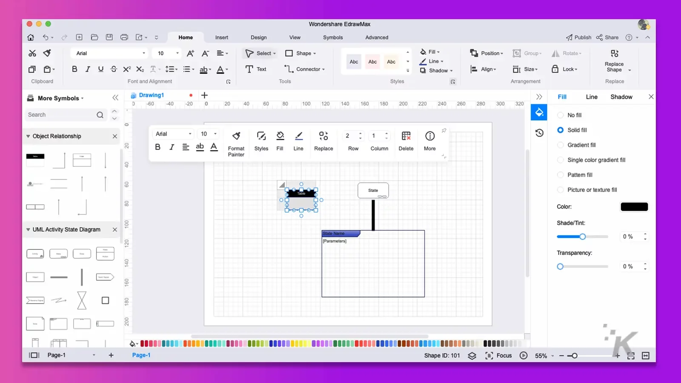Open the history icon in the right sidebar
This screenshot has height=383, width=681.
(539, 133)
